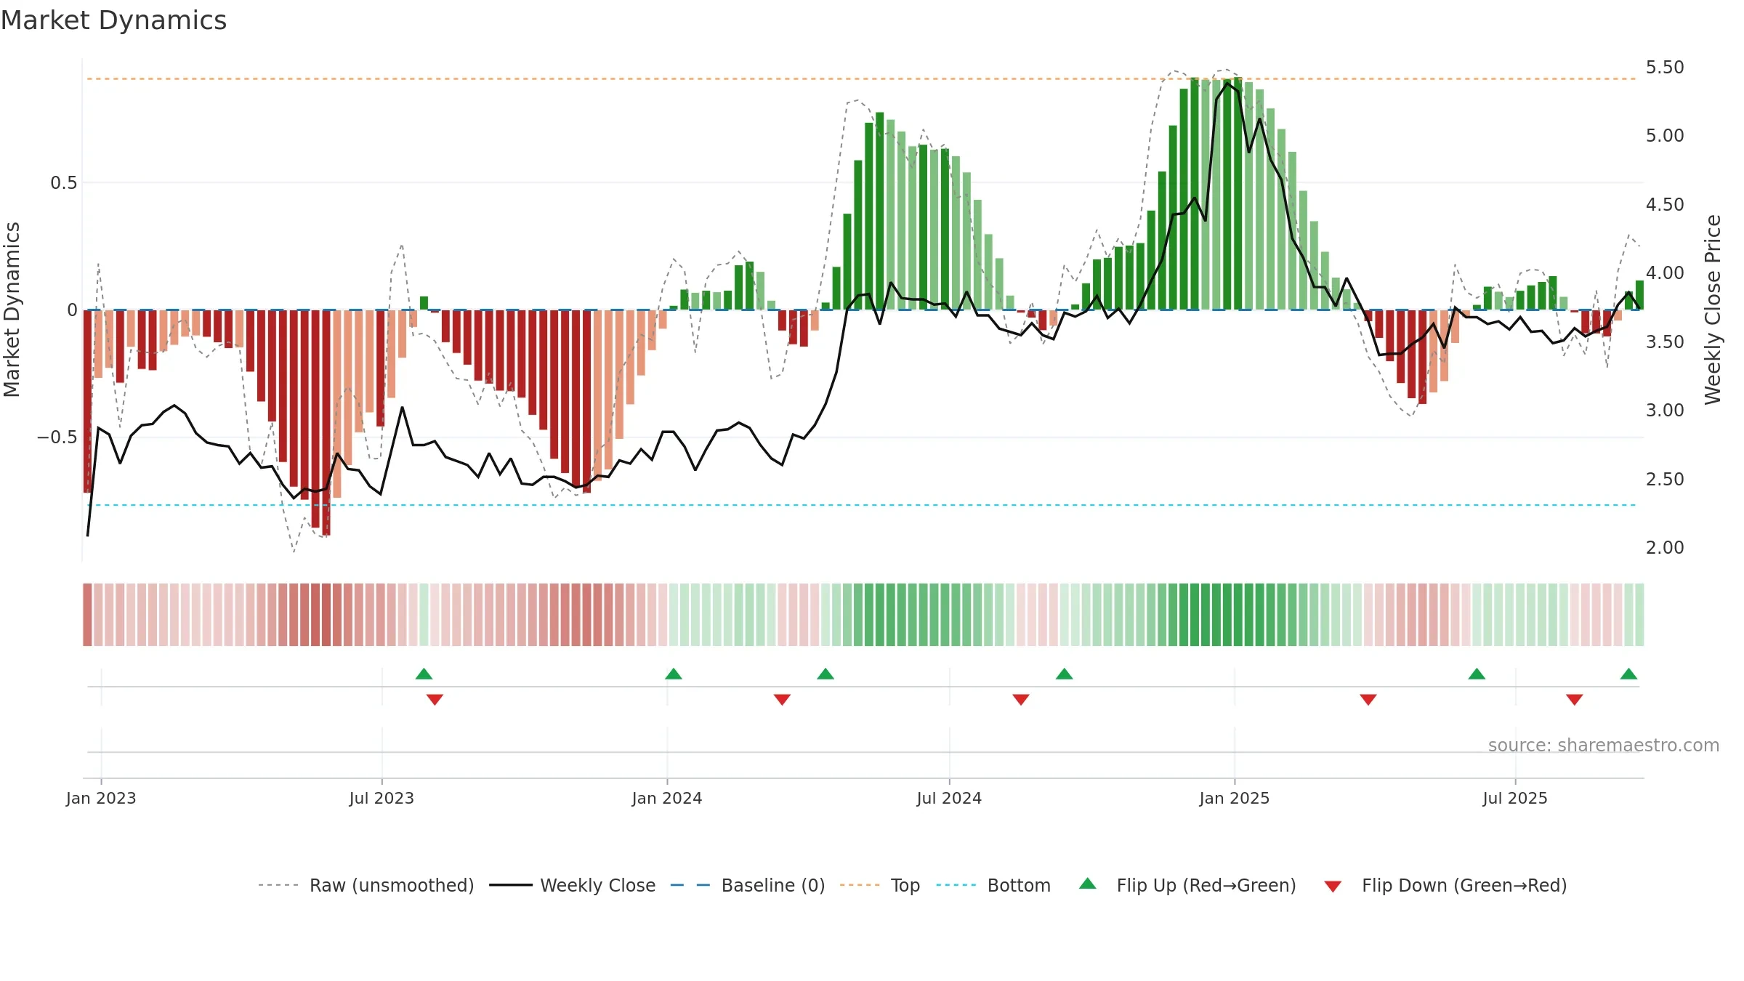Click the Jan 2024 axis label
The height and width of the screenshot is (981, 1744).
point(667,798)
